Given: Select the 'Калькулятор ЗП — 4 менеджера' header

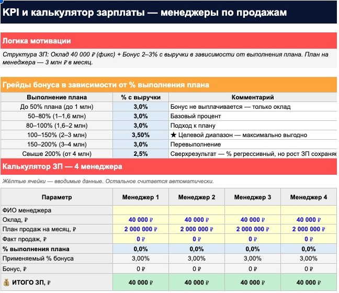Looking at the screenshot, I should coord(168,166).
